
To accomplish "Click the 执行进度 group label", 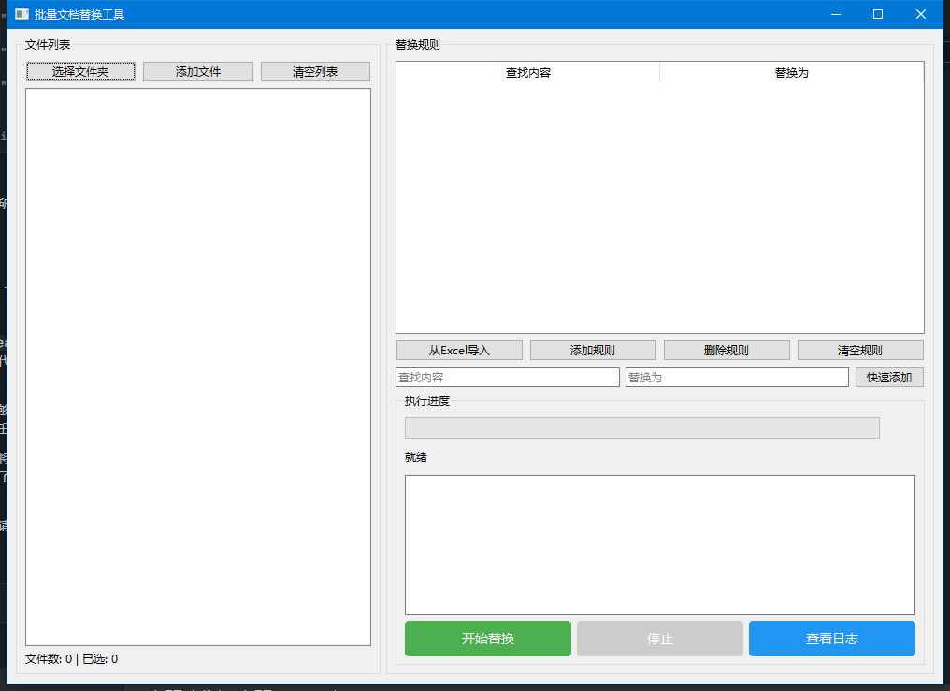I will pyautogui.click(x=427, y=401).
